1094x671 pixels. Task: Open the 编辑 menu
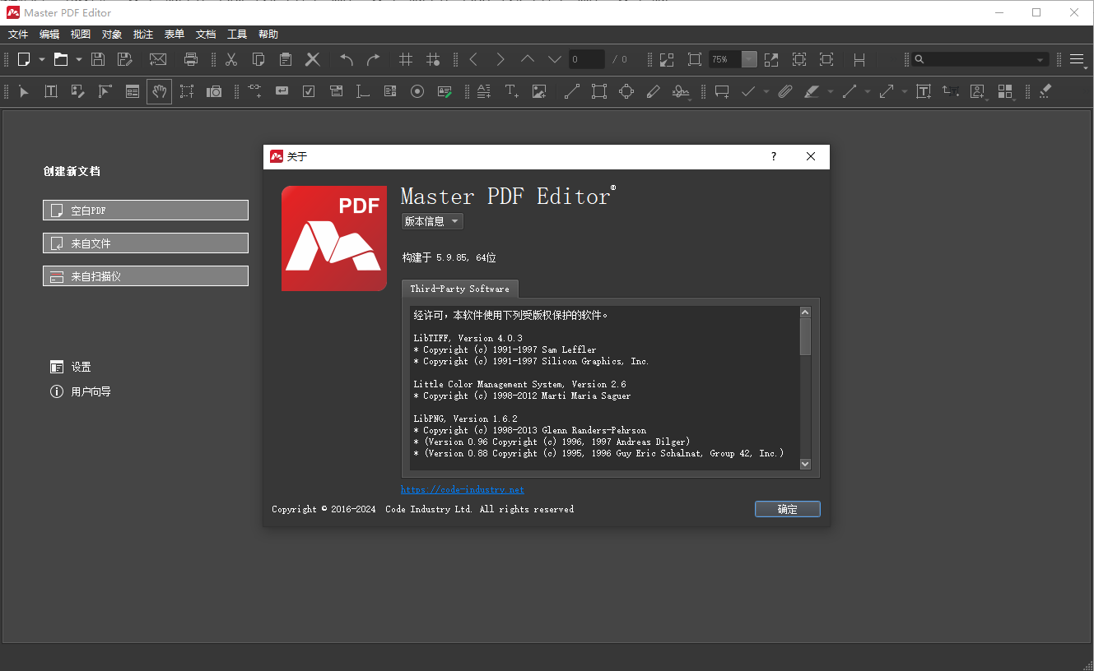point(49,34)
